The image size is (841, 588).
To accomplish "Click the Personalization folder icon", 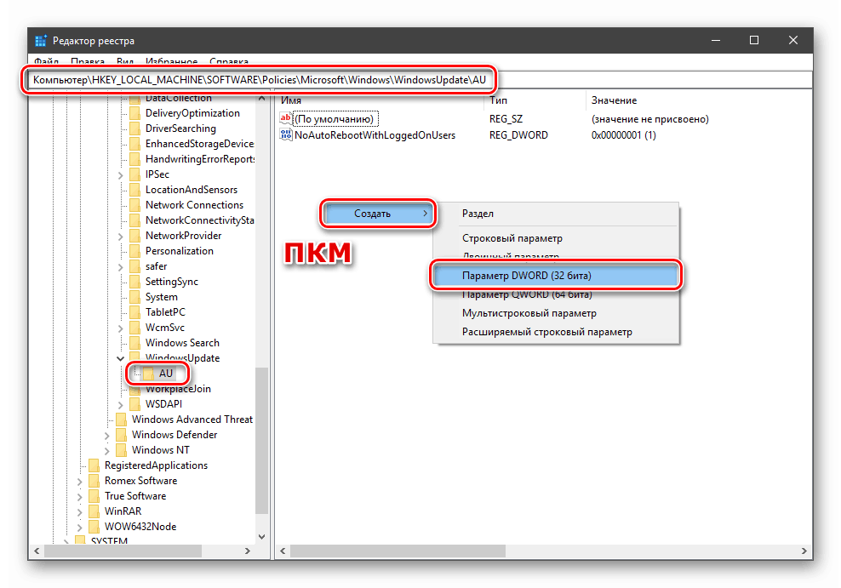I will pyautogui.click(x=135, y=251).
